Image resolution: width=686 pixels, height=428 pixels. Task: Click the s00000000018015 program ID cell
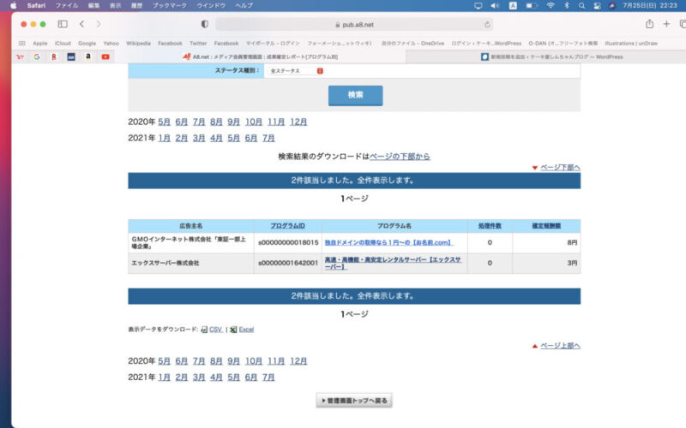(288, 242)
